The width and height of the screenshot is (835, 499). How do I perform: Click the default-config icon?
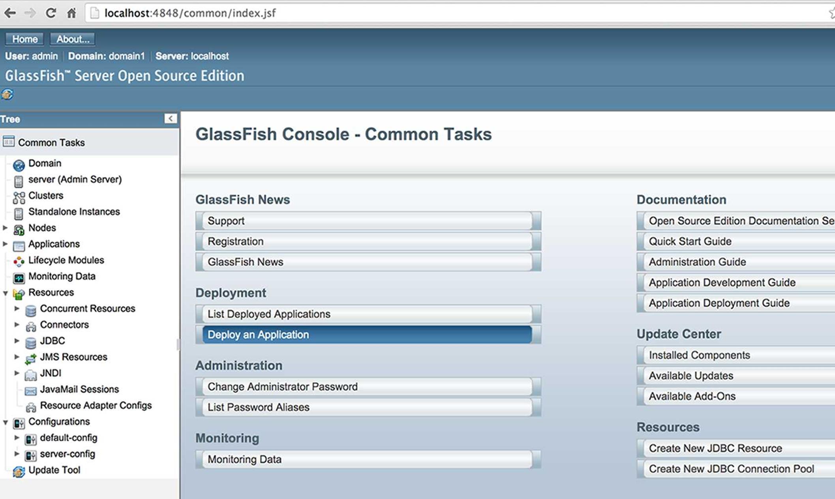pyautogui.click(x=30, y=439)
